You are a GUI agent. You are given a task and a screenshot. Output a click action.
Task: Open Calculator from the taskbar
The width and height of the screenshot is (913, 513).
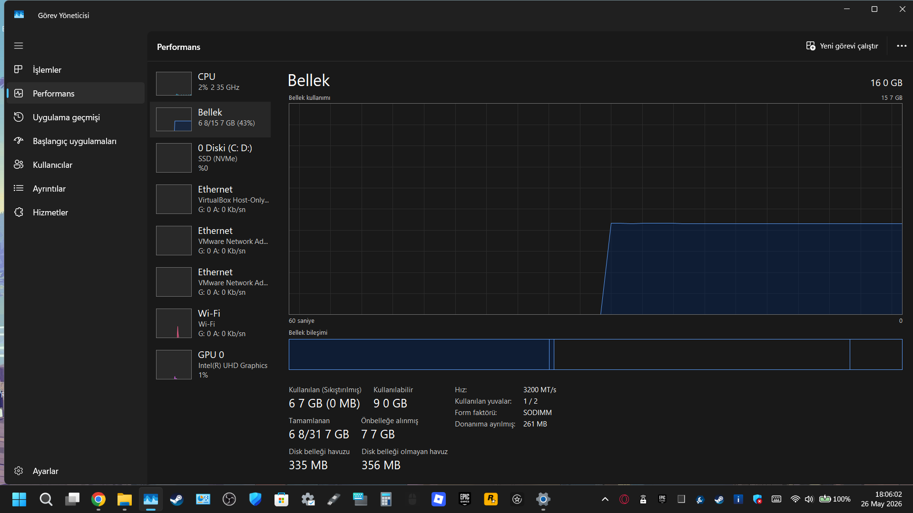point(386,499)
